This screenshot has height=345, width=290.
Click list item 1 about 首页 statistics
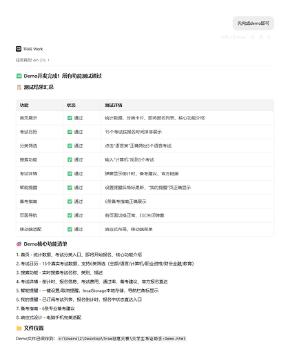[x=79, y=255]
